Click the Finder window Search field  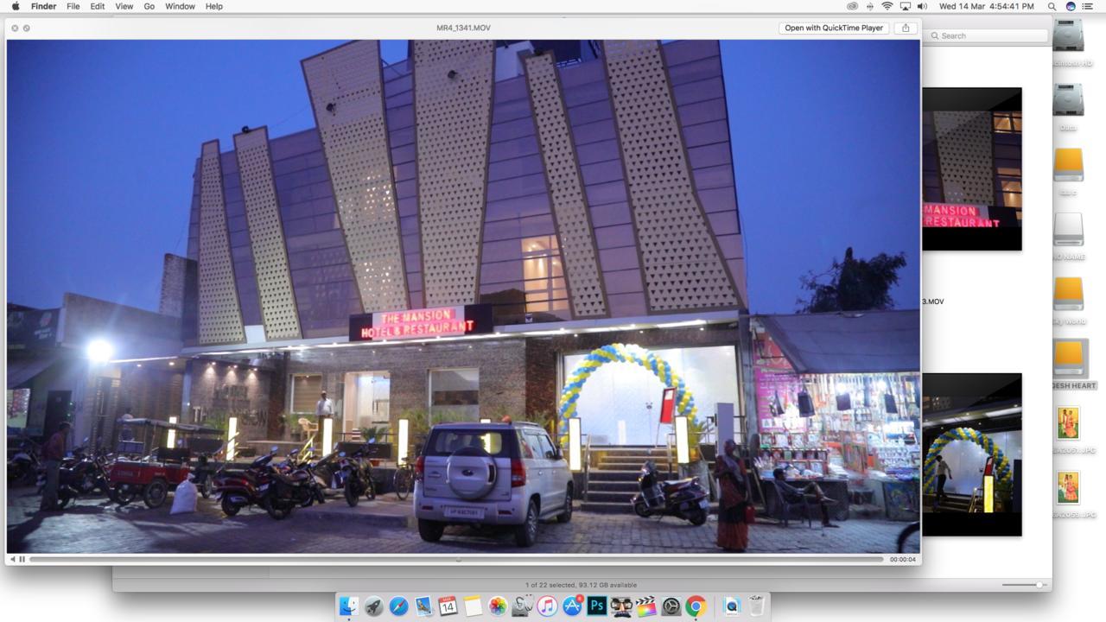[988, 35]
